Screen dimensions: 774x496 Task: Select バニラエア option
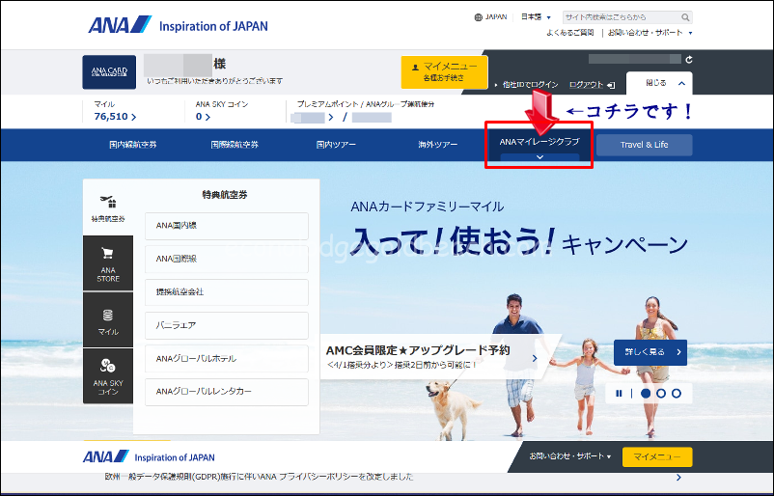227,325
